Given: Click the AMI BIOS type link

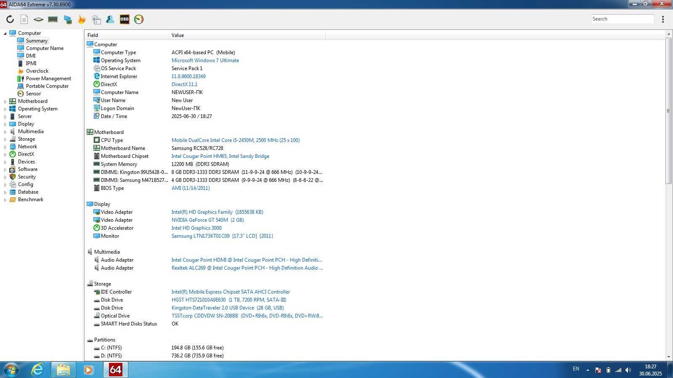Looking at the screenshot, I should pyautogui.click(x=191, y=188).
